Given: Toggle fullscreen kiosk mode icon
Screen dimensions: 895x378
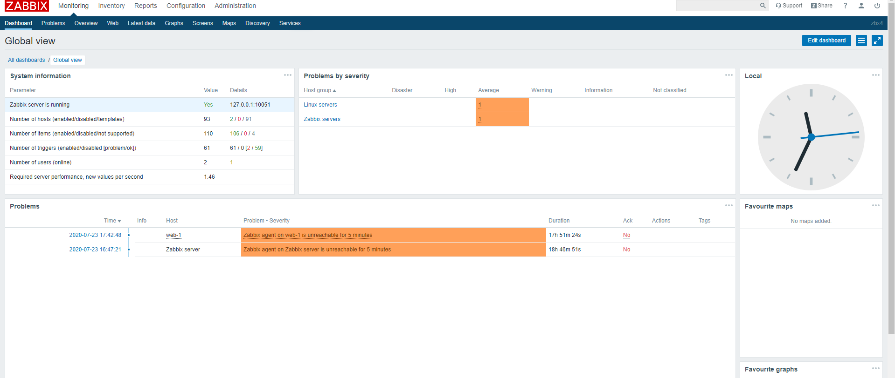Looking at the screenshot, I should [x=877, y=40].
